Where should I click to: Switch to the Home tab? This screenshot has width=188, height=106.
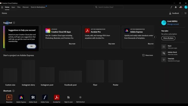[7, 7]
